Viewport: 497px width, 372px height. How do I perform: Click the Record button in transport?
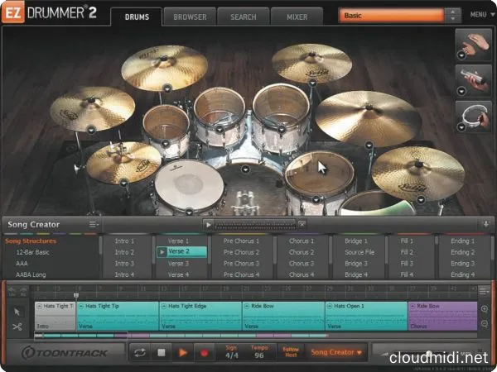point(202,353)
